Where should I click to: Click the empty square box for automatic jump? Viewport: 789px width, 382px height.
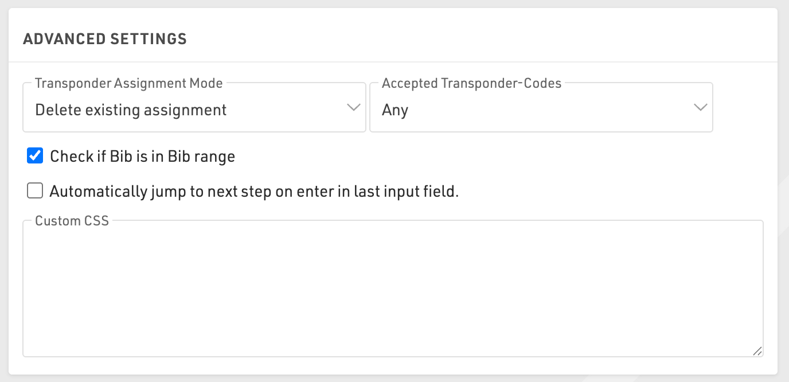pyautogui.click(x=36, y=190)
